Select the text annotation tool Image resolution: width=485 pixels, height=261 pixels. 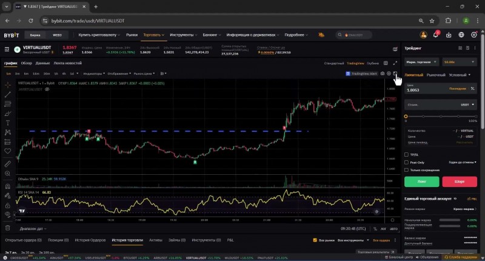8,123
